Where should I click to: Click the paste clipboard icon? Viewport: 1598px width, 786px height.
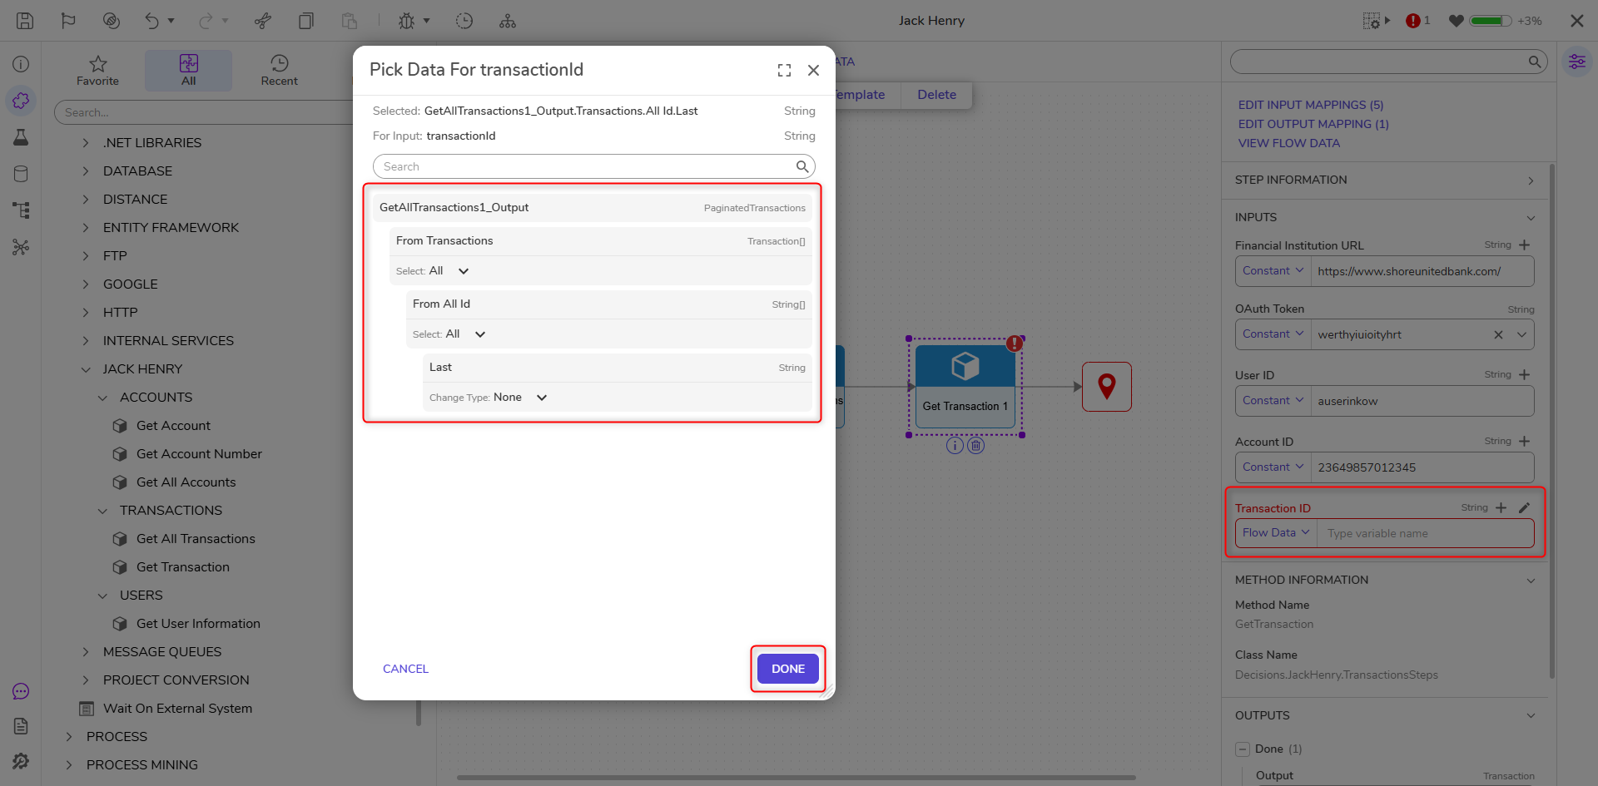[350, 21]
